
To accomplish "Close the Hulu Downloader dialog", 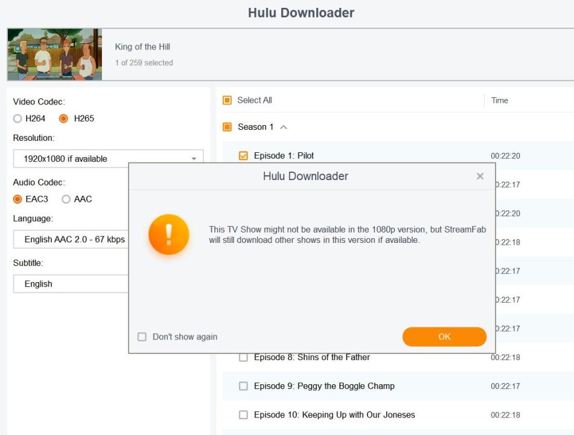I will coord(480,176).
